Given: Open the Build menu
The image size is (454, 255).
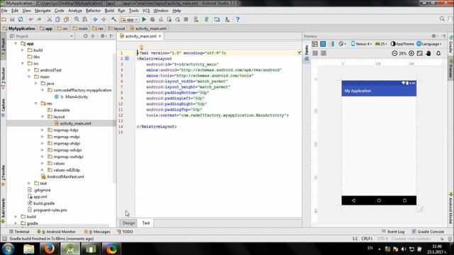Looking at the screenshot, I should coord(109,11).
